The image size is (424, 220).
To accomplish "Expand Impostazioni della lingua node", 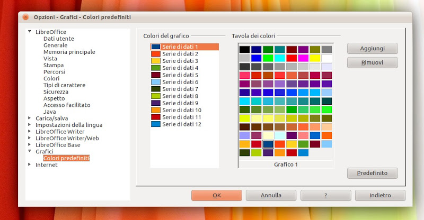I will click(x=30, y=125).
